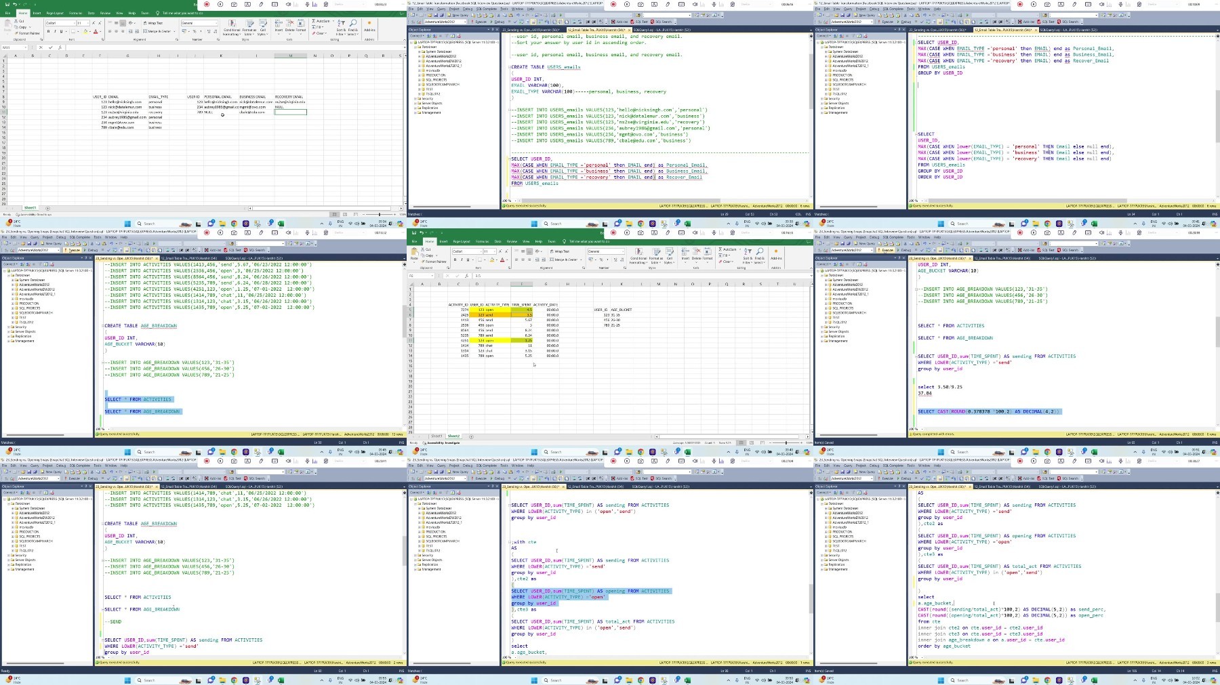Click New Query in the top-center SSMS window
Image resolution: width=1220 pixels, height=685 pixels.
[459, 15]
